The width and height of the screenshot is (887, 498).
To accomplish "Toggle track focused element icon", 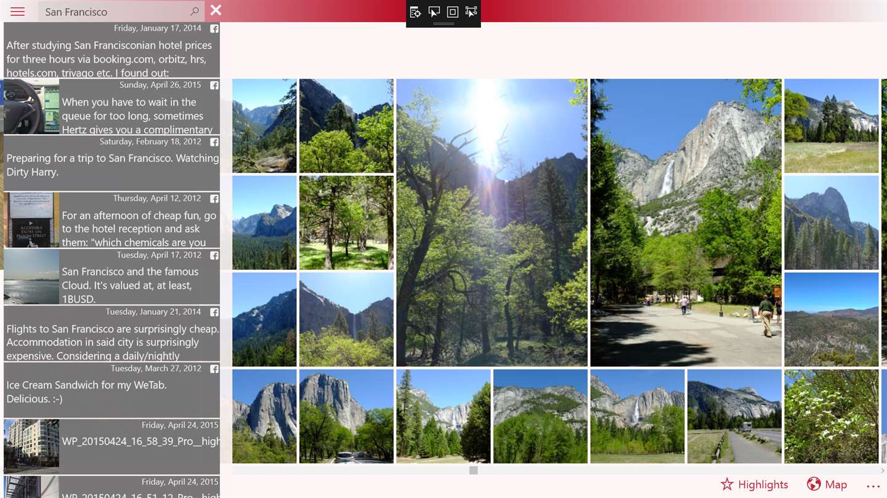I will pos(471,12).
